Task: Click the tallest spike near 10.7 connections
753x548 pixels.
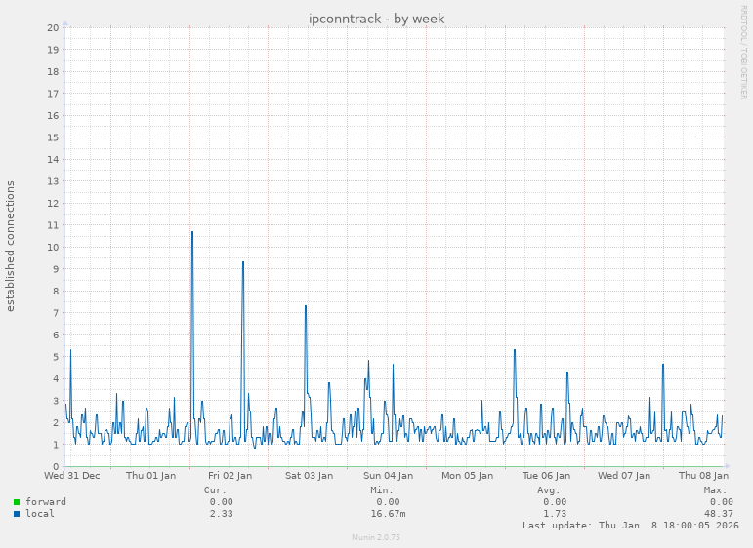Action: [192, 233]
